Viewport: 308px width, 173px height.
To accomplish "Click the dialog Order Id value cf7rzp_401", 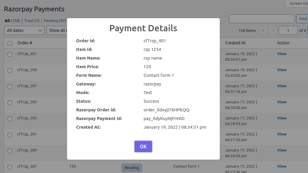I will tap(154, 41).
